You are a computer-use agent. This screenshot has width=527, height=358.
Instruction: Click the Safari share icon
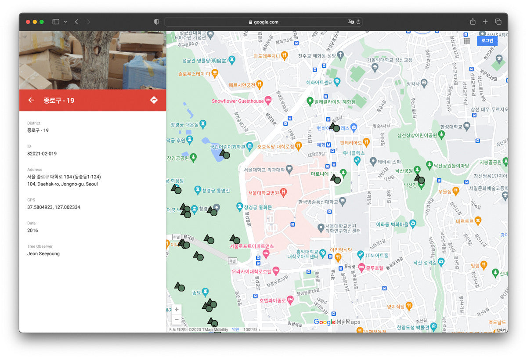pos(473,22)
